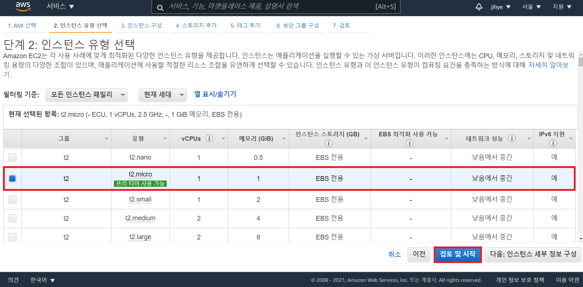Open the notifications bell icon

click(479, 7)
